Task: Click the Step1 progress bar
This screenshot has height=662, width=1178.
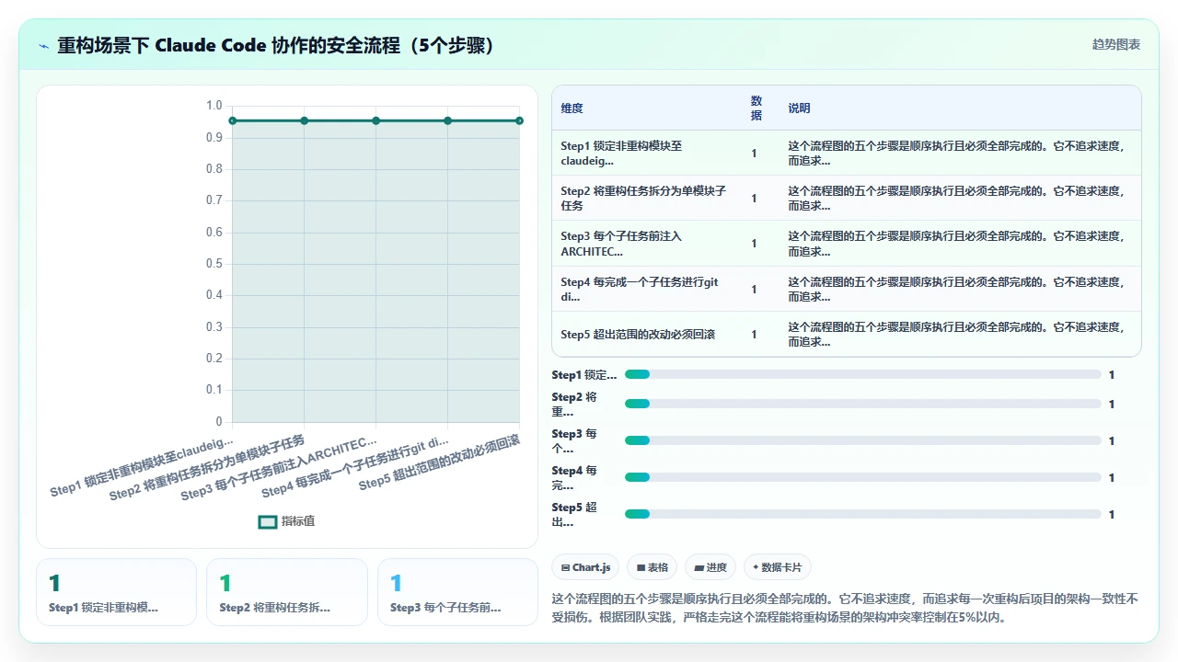Action: pyautogui.click(x=863, y=374)
